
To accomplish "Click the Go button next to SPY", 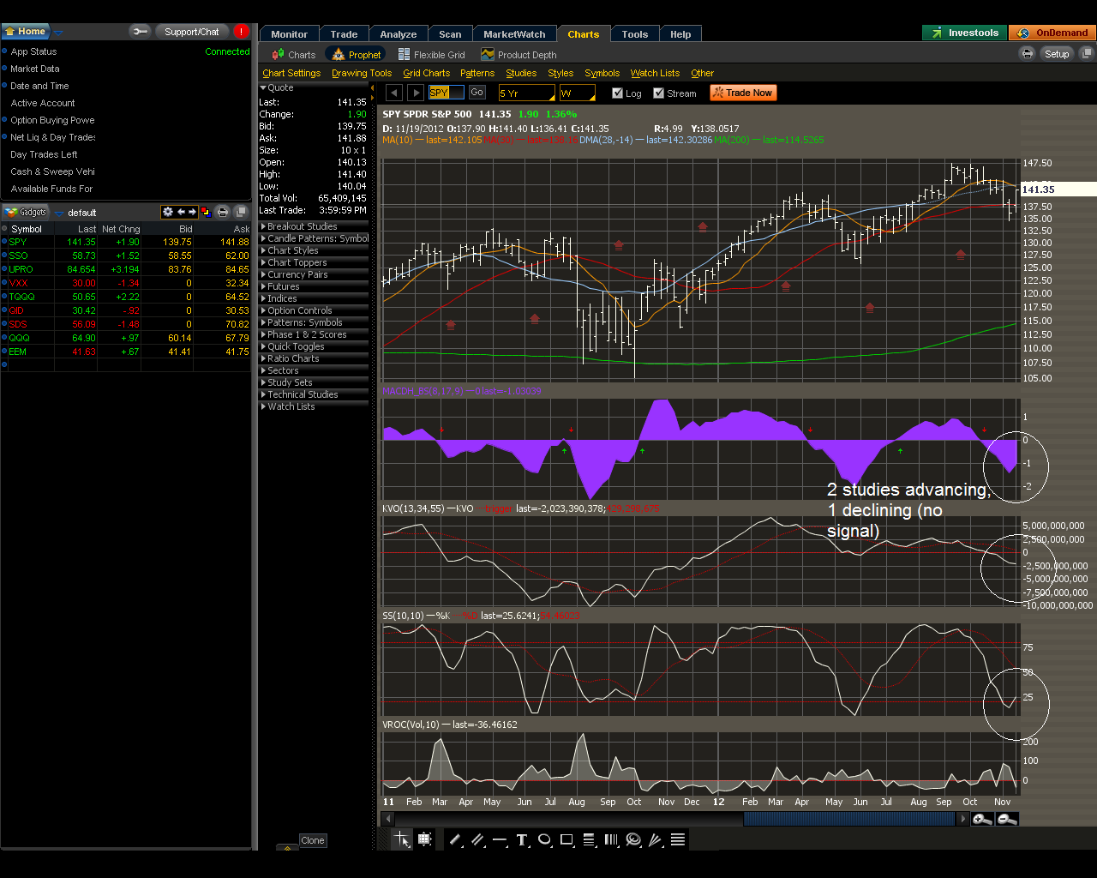I will tap(477, 92).
